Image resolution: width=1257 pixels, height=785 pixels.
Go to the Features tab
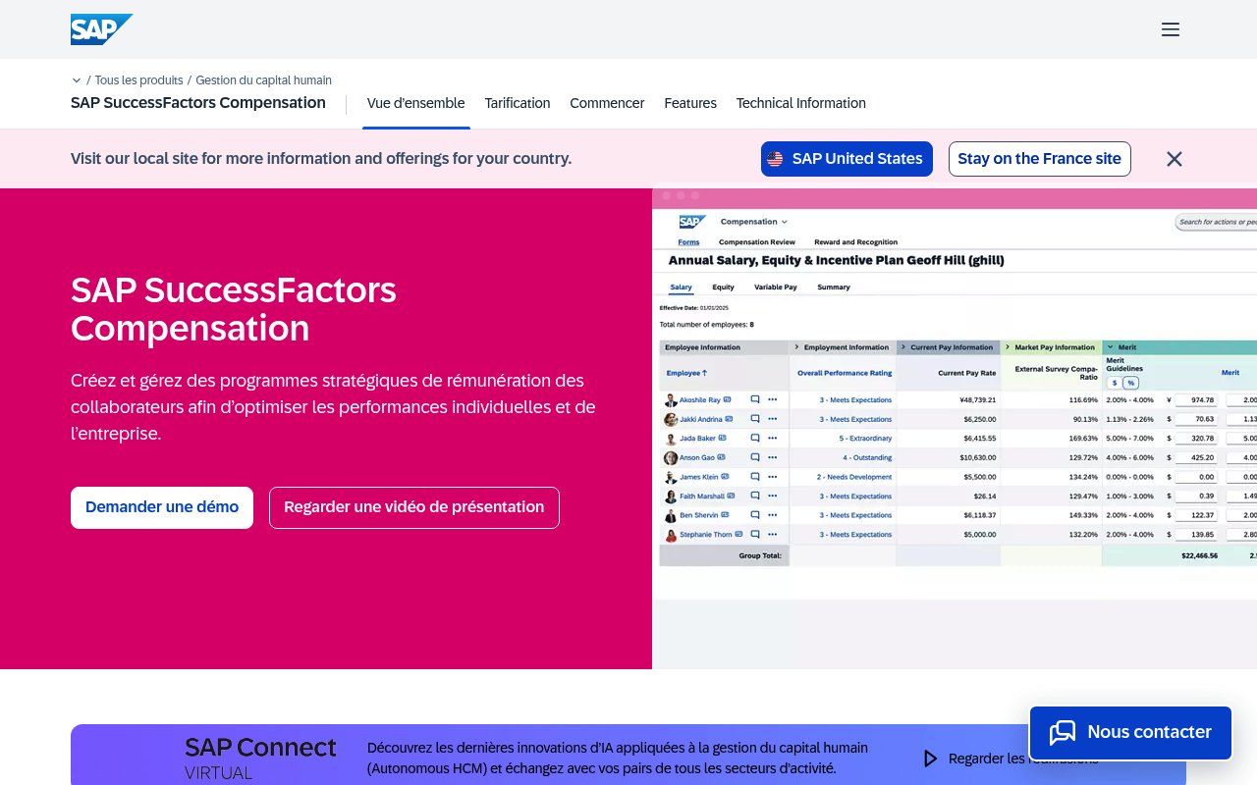coord(690,103)
